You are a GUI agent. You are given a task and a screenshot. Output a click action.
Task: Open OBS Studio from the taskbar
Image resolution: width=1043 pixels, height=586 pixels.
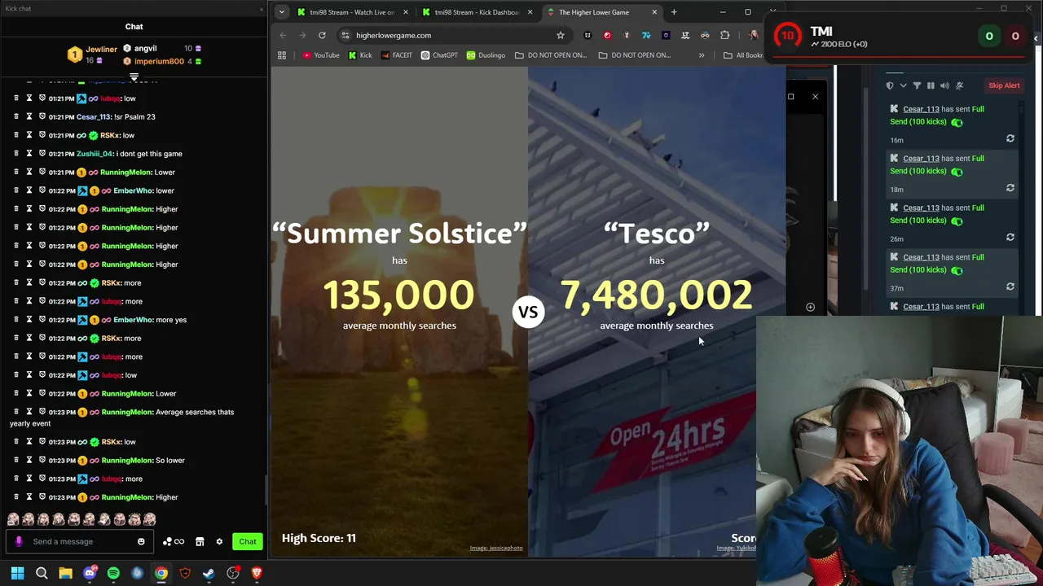click(x=233, y=573)
